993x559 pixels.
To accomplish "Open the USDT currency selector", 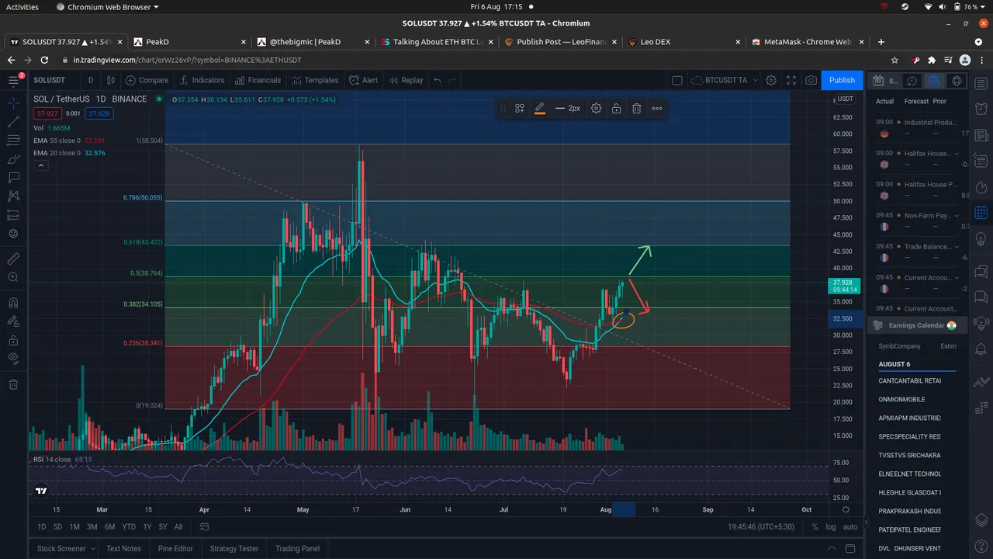I will (x=845, y=99).
